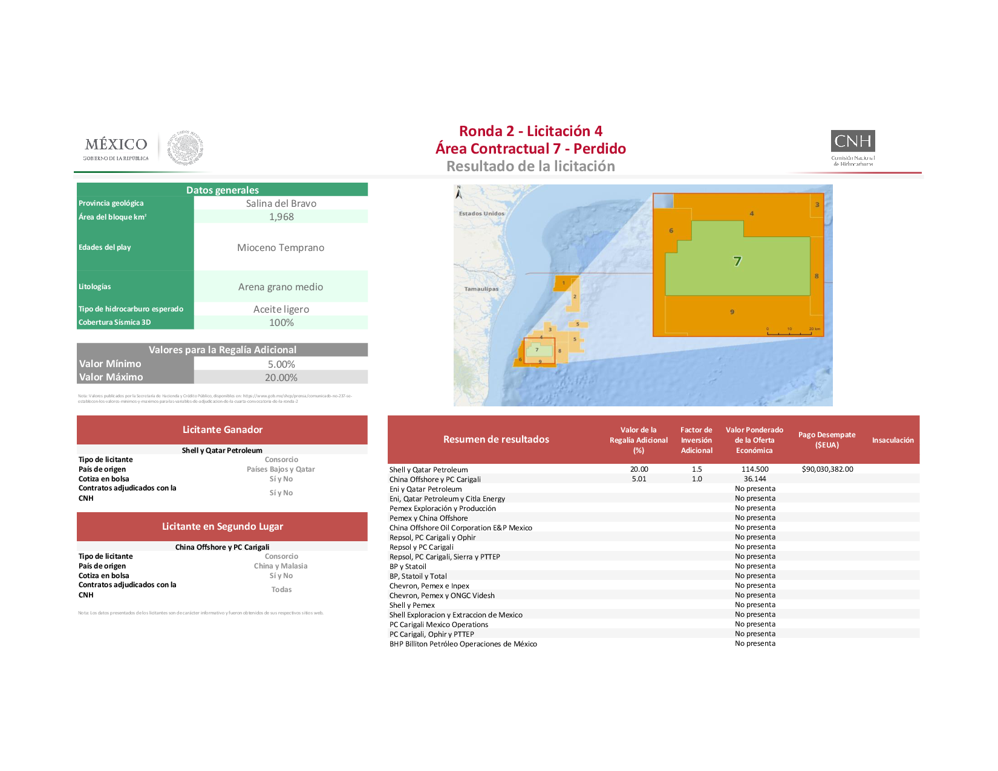Image resolution: width=998 pixels, height=771 pixels.
Task: Click the México Gobierno de la República logo
Action: point(116,148)
